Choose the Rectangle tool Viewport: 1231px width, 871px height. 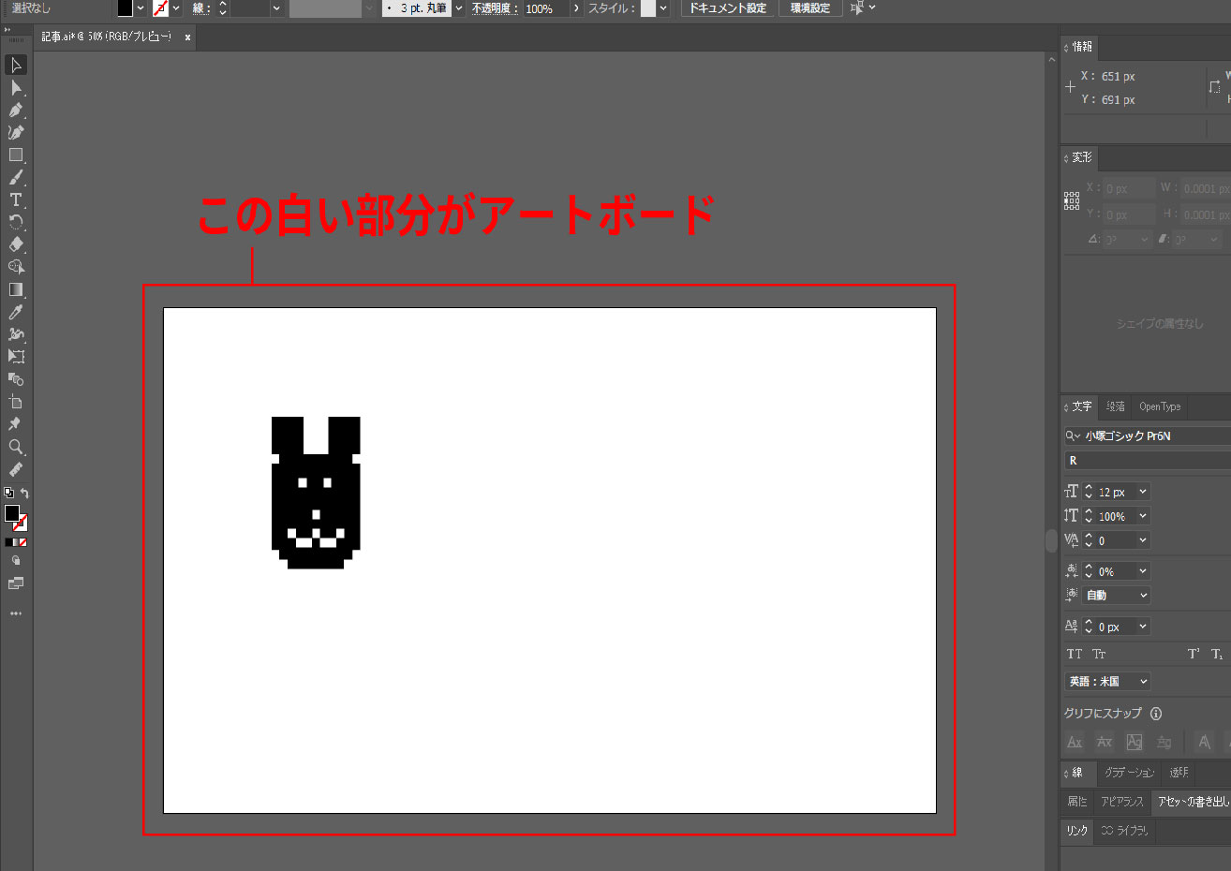pos(16,155)
